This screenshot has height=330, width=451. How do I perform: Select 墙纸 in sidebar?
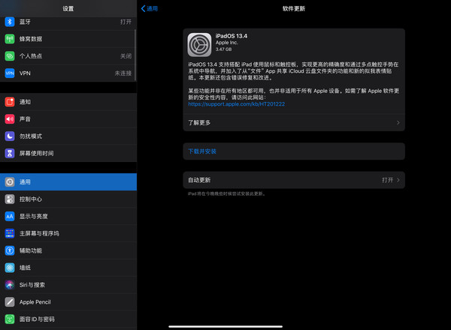(x=68, y=268)
